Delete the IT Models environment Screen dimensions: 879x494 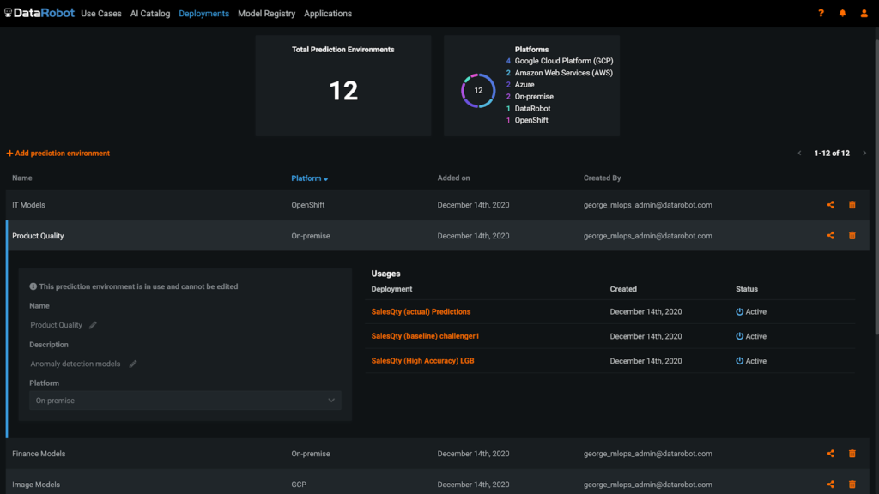852,205
